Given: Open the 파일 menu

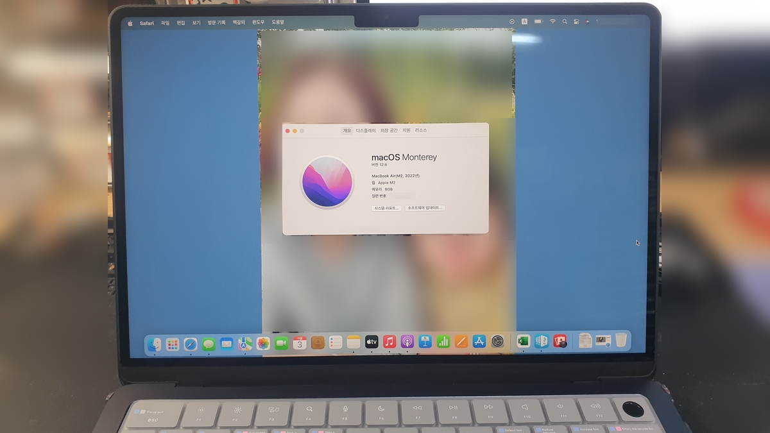Looking at the screenshot, I should click(x=165, y=22).
